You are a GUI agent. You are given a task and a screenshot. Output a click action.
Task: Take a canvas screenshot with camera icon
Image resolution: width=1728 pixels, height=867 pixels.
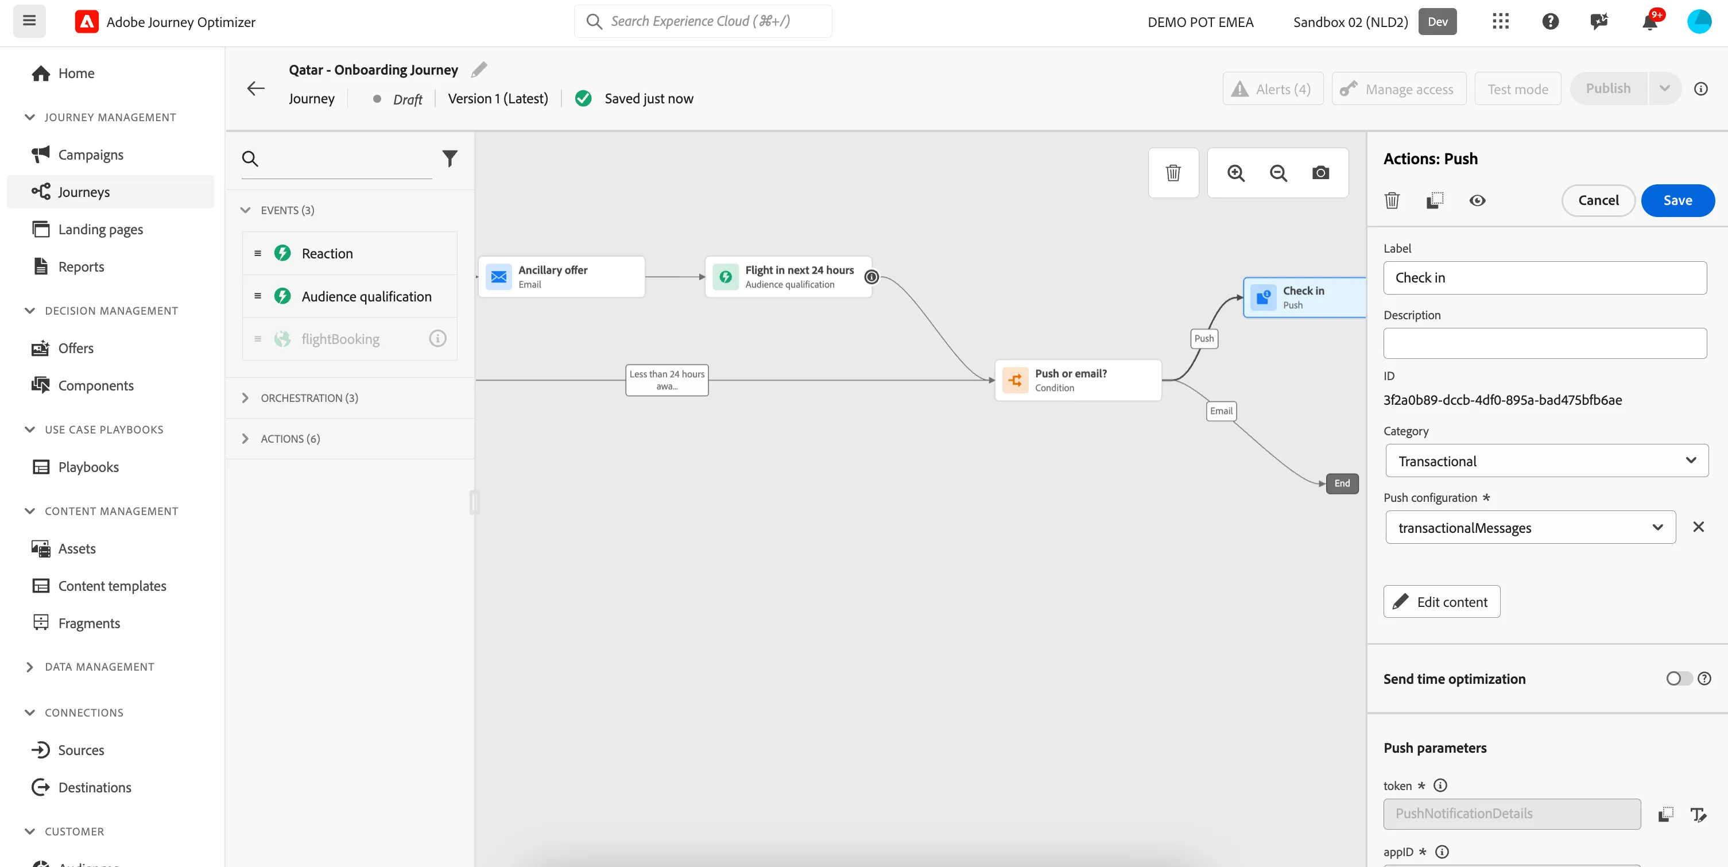pos(1320,172)
